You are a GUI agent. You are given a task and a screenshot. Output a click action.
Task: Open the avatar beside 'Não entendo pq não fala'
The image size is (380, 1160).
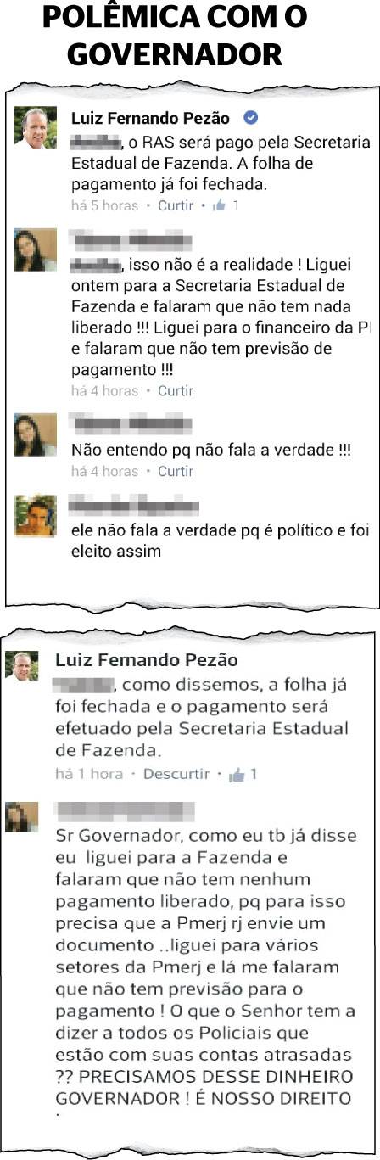(x=35, y=435)
